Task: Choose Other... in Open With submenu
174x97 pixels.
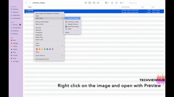Action: click(72, 32)
